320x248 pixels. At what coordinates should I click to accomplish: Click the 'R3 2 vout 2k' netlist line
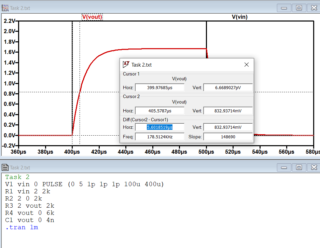(x=30, y=206)
